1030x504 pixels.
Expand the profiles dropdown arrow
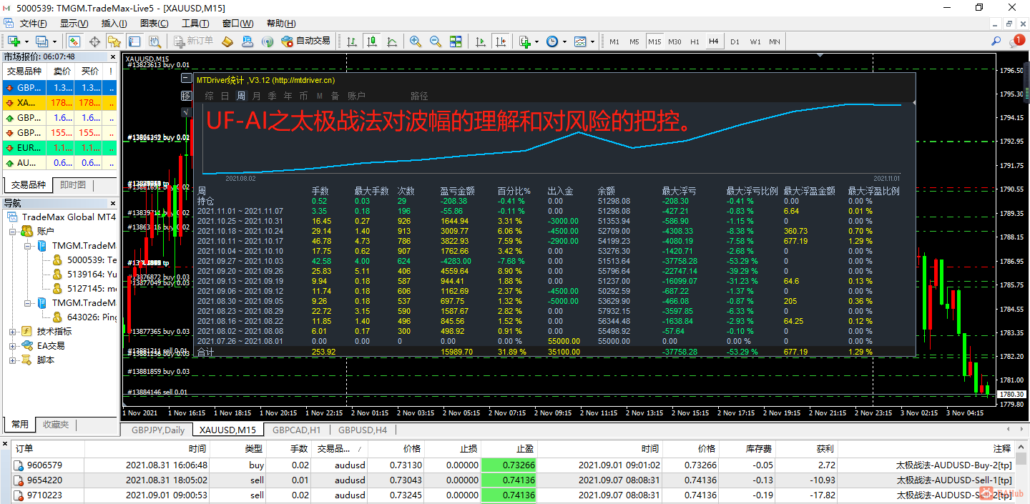click(54, 41)
